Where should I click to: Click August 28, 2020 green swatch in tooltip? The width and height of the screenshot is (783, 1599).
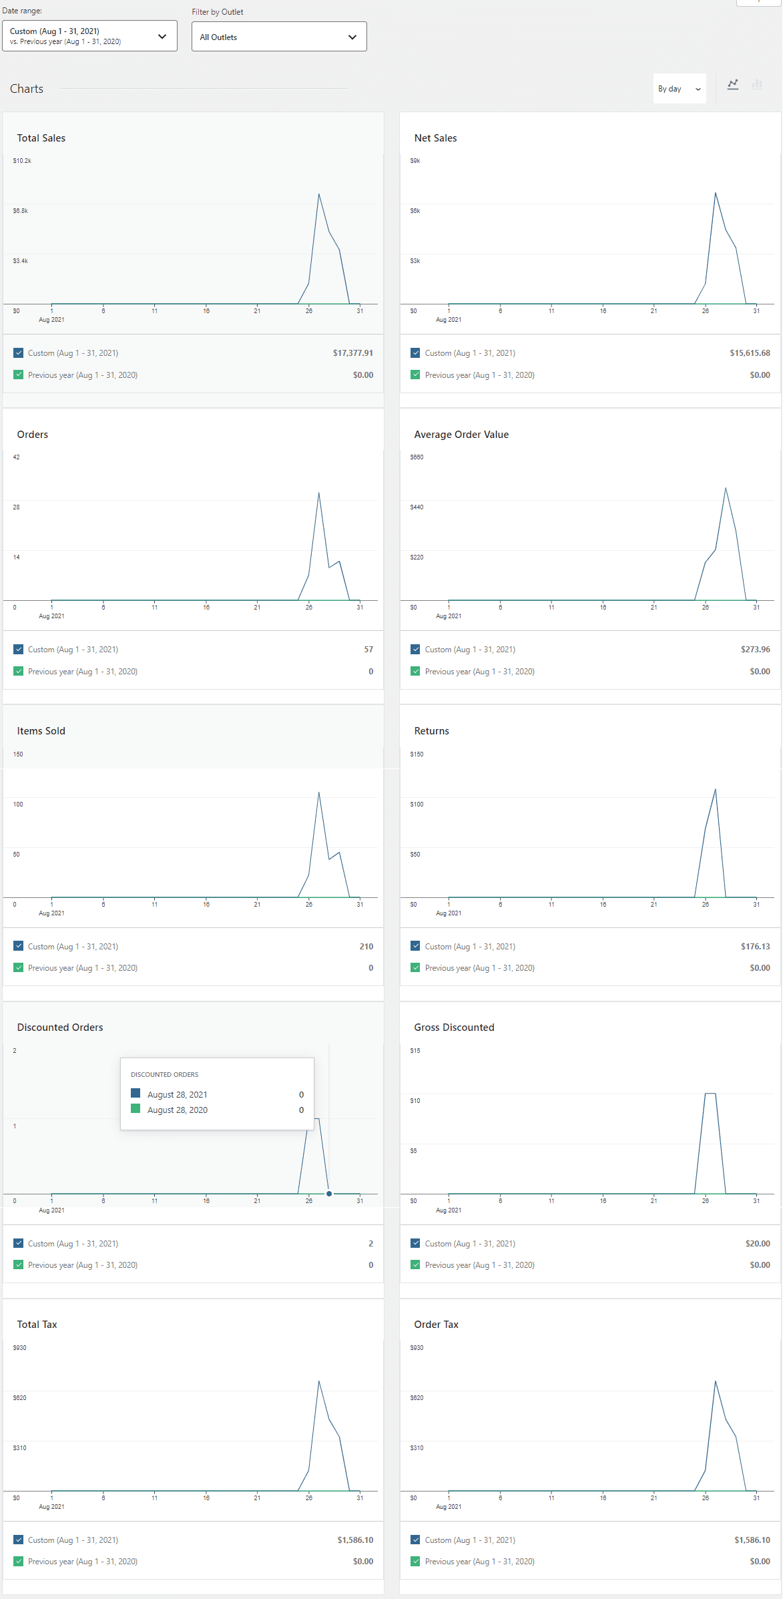pyautogui.click(x=136, y=1109)
